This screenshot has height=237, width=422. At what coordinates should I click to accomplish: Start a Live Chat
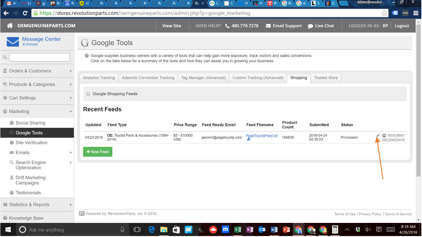(x=321, y=26)
